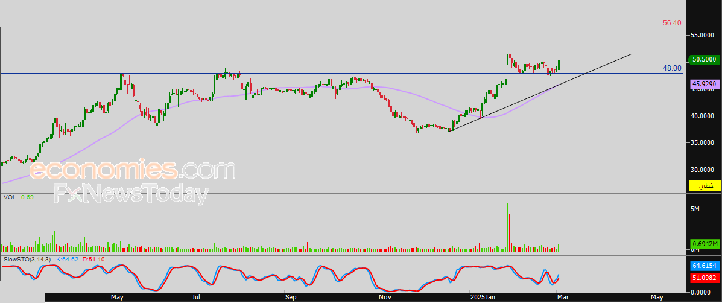Select the green 0.6942M volume tag

click(705, 243)
